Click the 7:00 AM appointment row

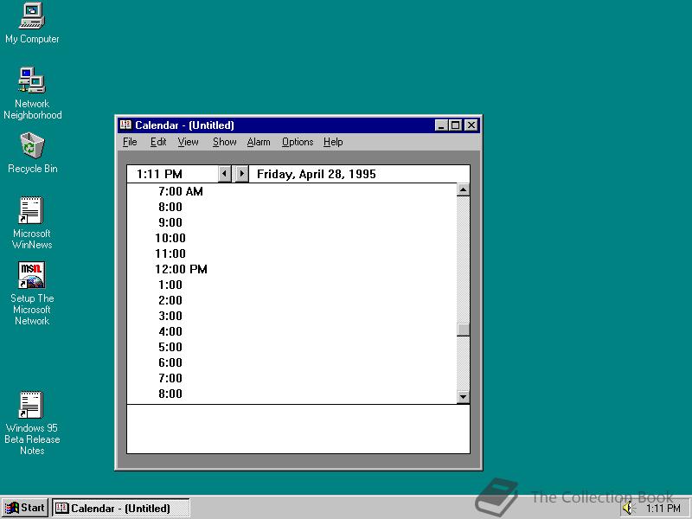(292, 191)
